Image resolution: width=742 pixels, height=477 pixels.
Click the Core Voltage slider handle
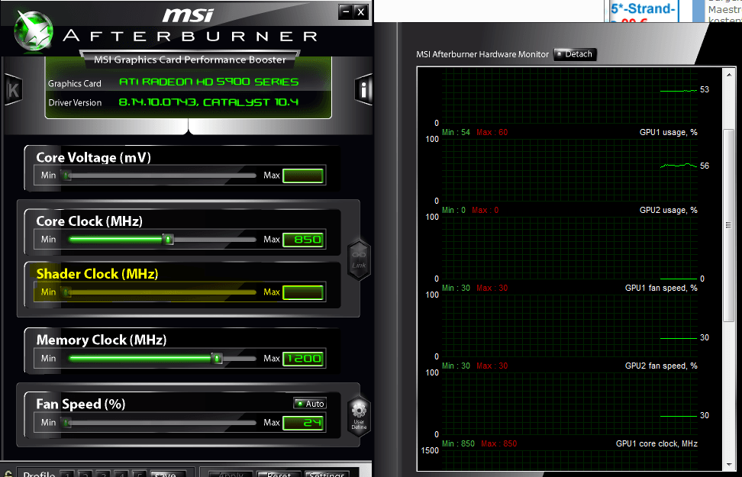tap(66, 176)
